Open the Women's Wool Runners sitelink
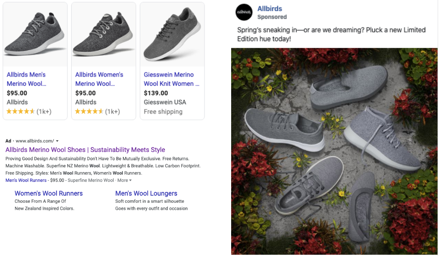Image resolution: width=439 pixels, height=256 pixels. (49, 193)
